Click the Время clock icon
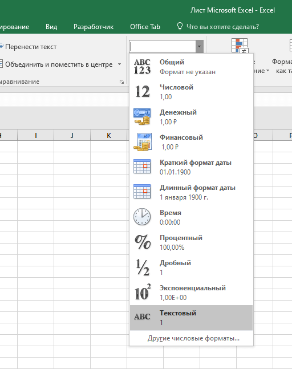The image size is (292, 369). [142, 217]
